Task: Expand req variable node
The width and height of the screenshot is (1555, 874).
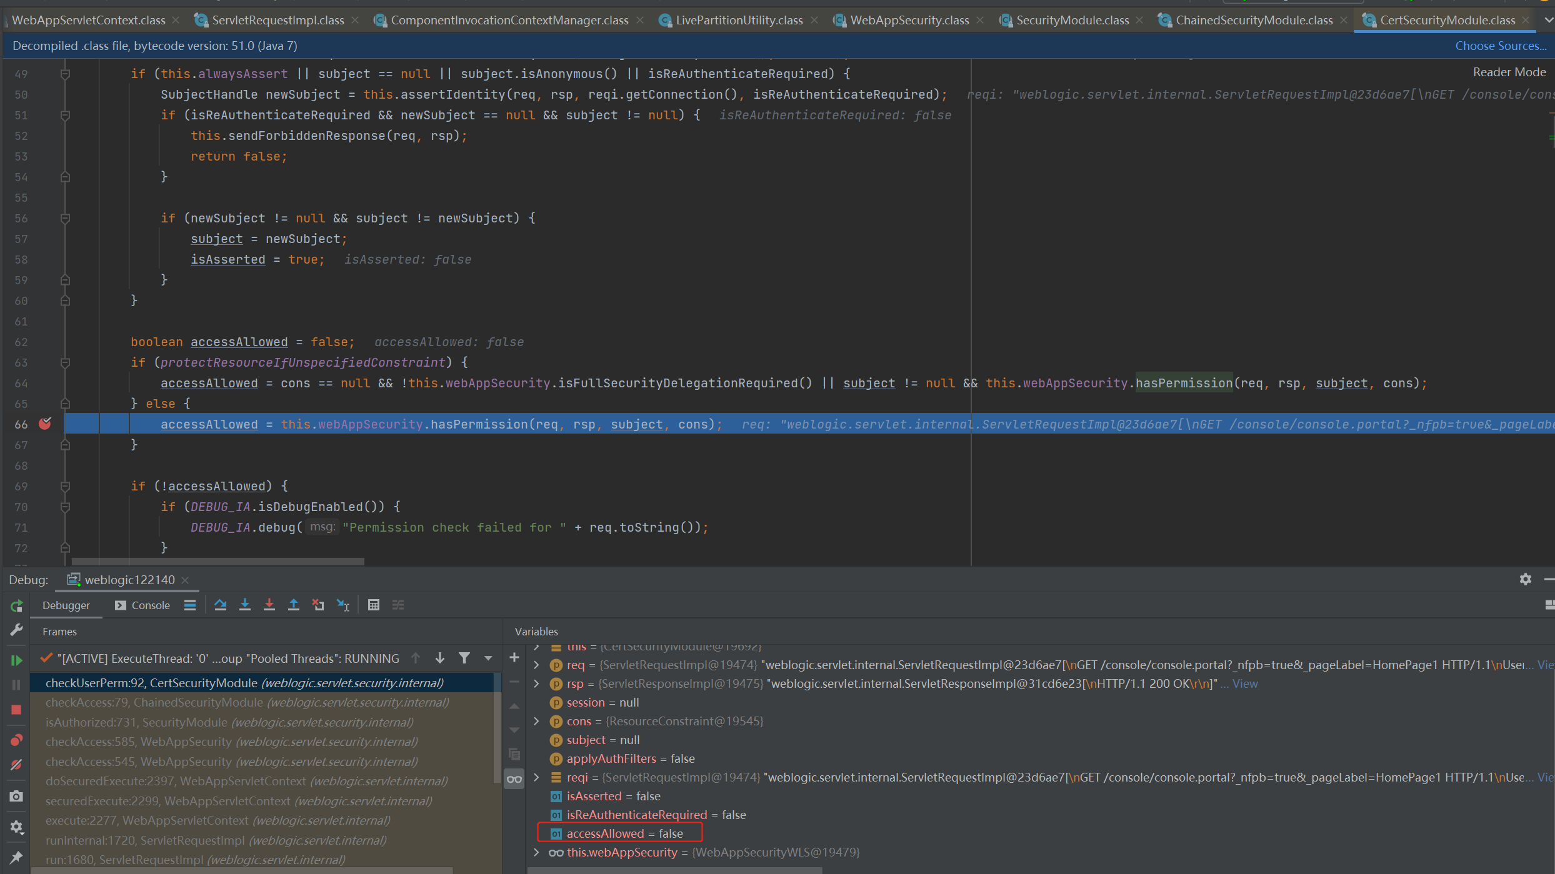Action: tap(536, 665)
